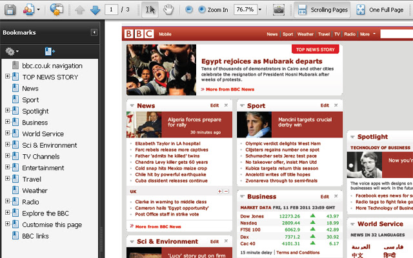Activate the text Select tool

point(150,10)
